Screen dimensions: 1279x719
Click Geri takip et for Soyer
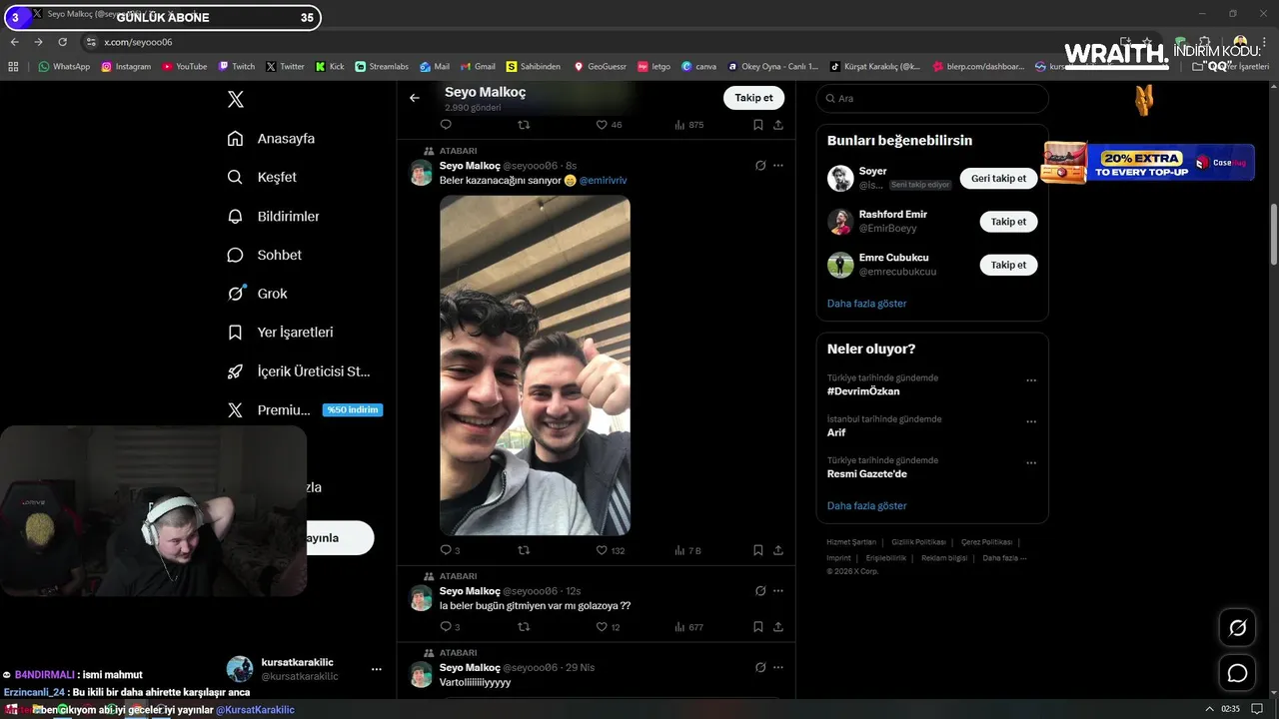tap(998, 179)
